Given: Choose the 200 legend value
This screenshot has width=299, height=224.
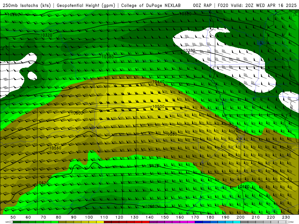Looking at the screenshot, I should tap(240, 217).
